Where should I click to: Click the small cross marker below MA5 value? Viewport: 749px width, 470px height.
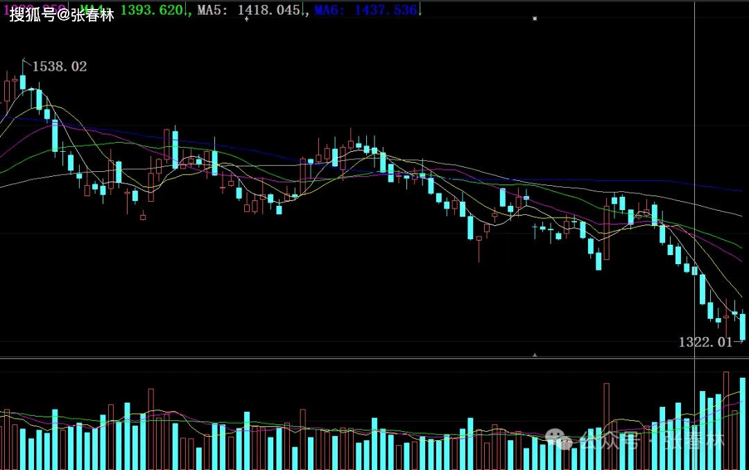(x=247, y=19)
